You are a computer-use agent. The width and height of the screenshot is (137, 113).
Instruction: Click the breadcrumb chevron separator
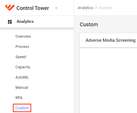tap(96, 8)
